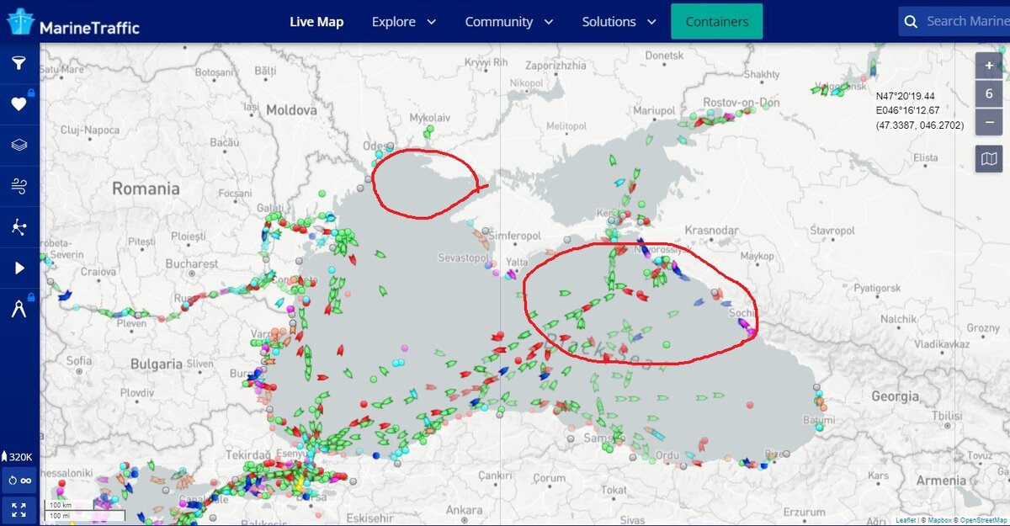Show the weather wind layer
The height and width of the screenshot is (526, 1010).
click(x=19, y=186)
